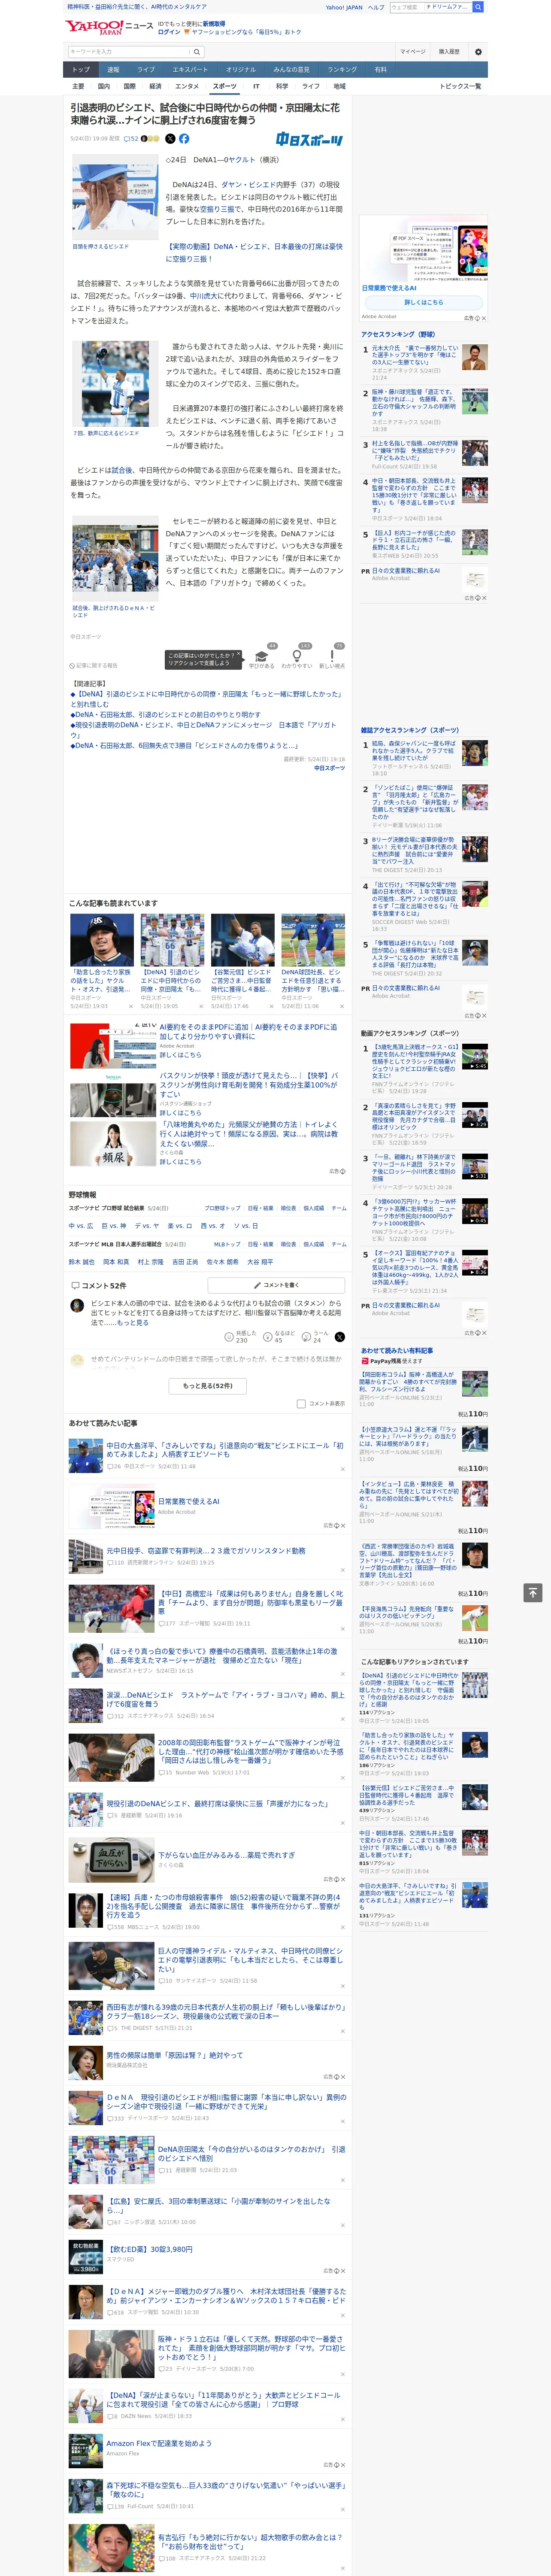This screenshot has width=551, height=2576.
Task: Open the 新規取得 ID link
Action: pos(214,23)
